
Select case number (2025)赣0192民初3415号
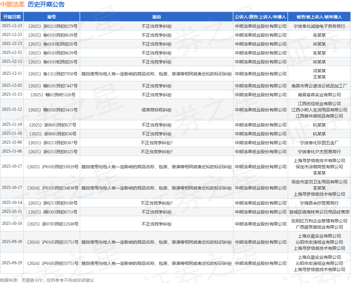coord(53,110)
